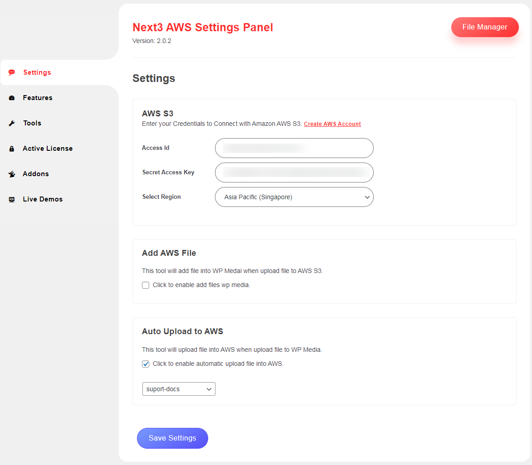This screenshot has width=532, height=465.
Task: Click the Addons icon in the sidebar
Action: coord(12,174)
